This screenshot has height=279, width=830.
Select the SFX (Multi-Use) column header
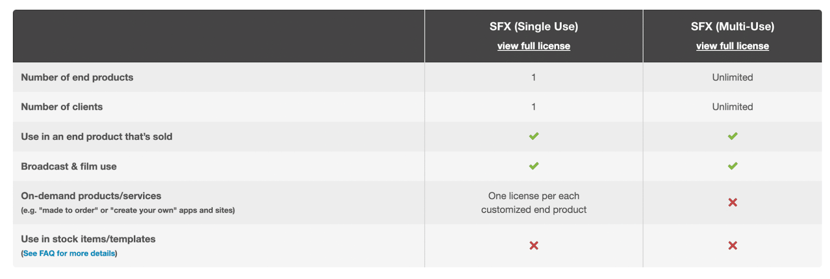tap(732, 26)
